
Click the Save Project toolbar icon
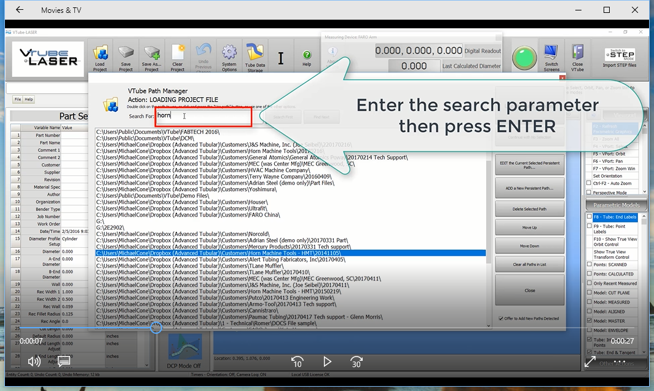point(125,58)
